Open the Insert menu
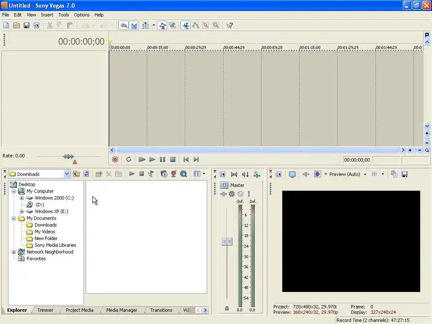Viewport: 432px width, 324px height. (x=47, y=15)
